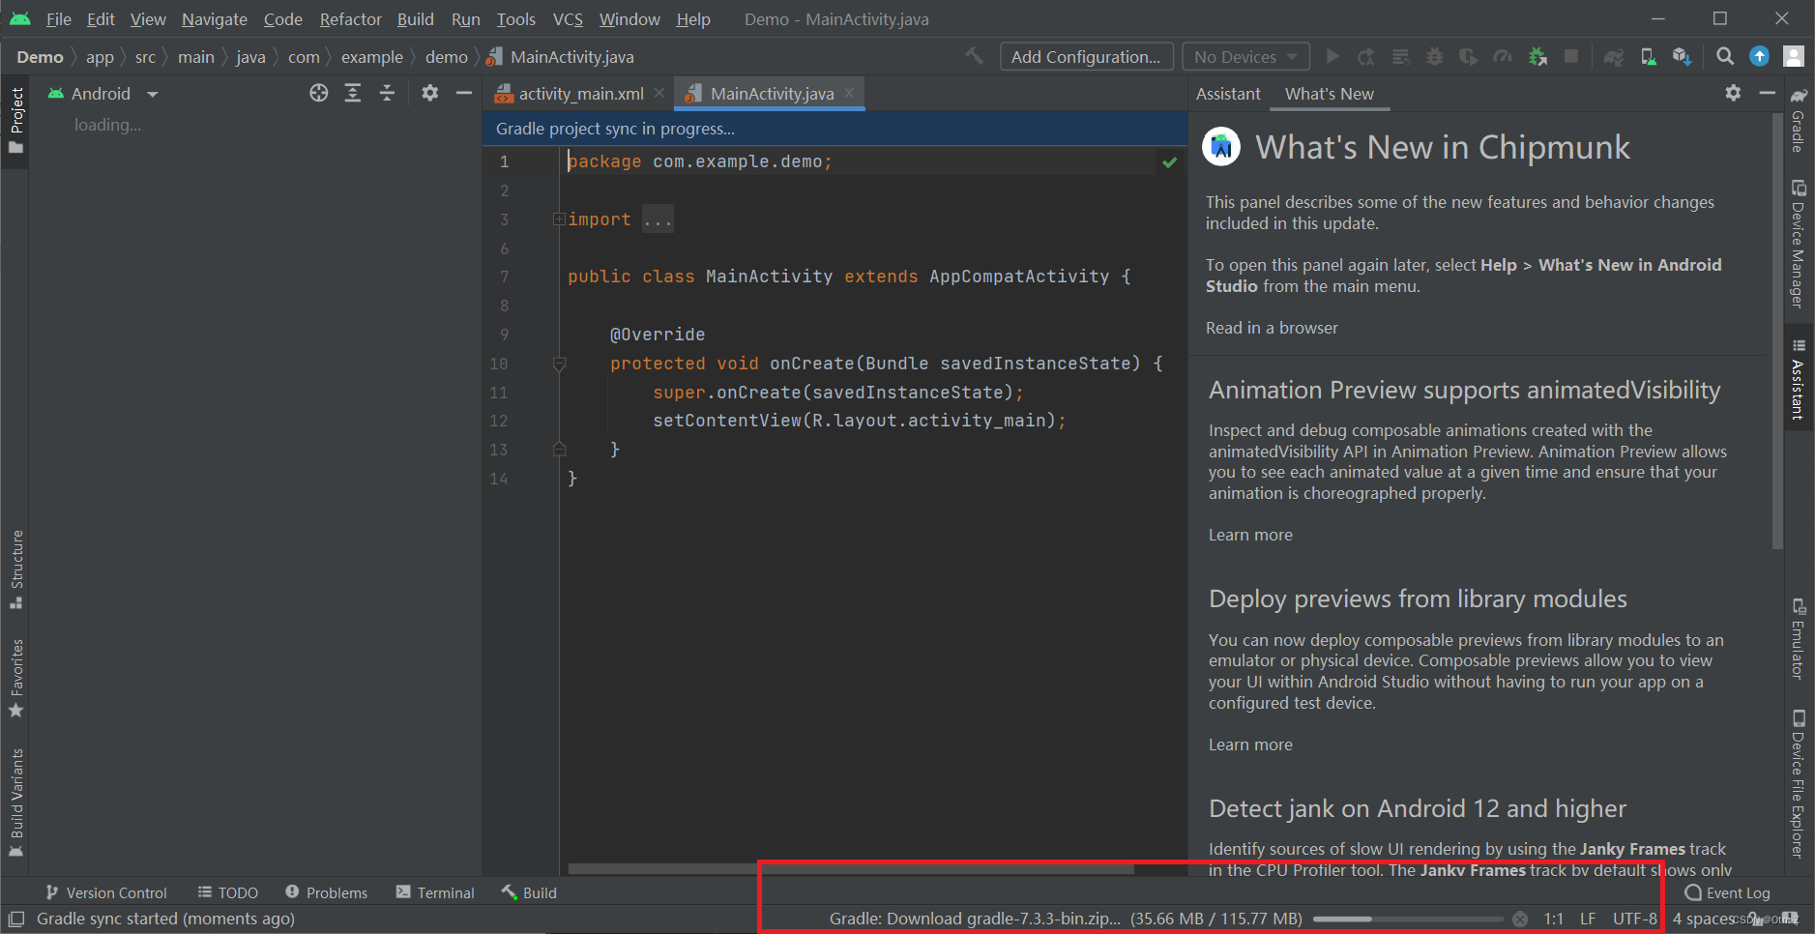
Task: Open SDK Manager from the toolbar icon
Action: tap(1683, 57)
